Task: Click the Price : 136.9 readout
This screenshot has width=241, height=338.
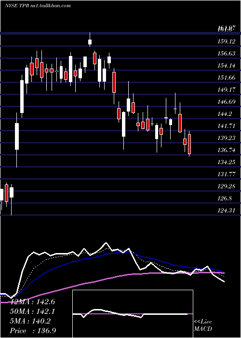Action: click(33, 331)
